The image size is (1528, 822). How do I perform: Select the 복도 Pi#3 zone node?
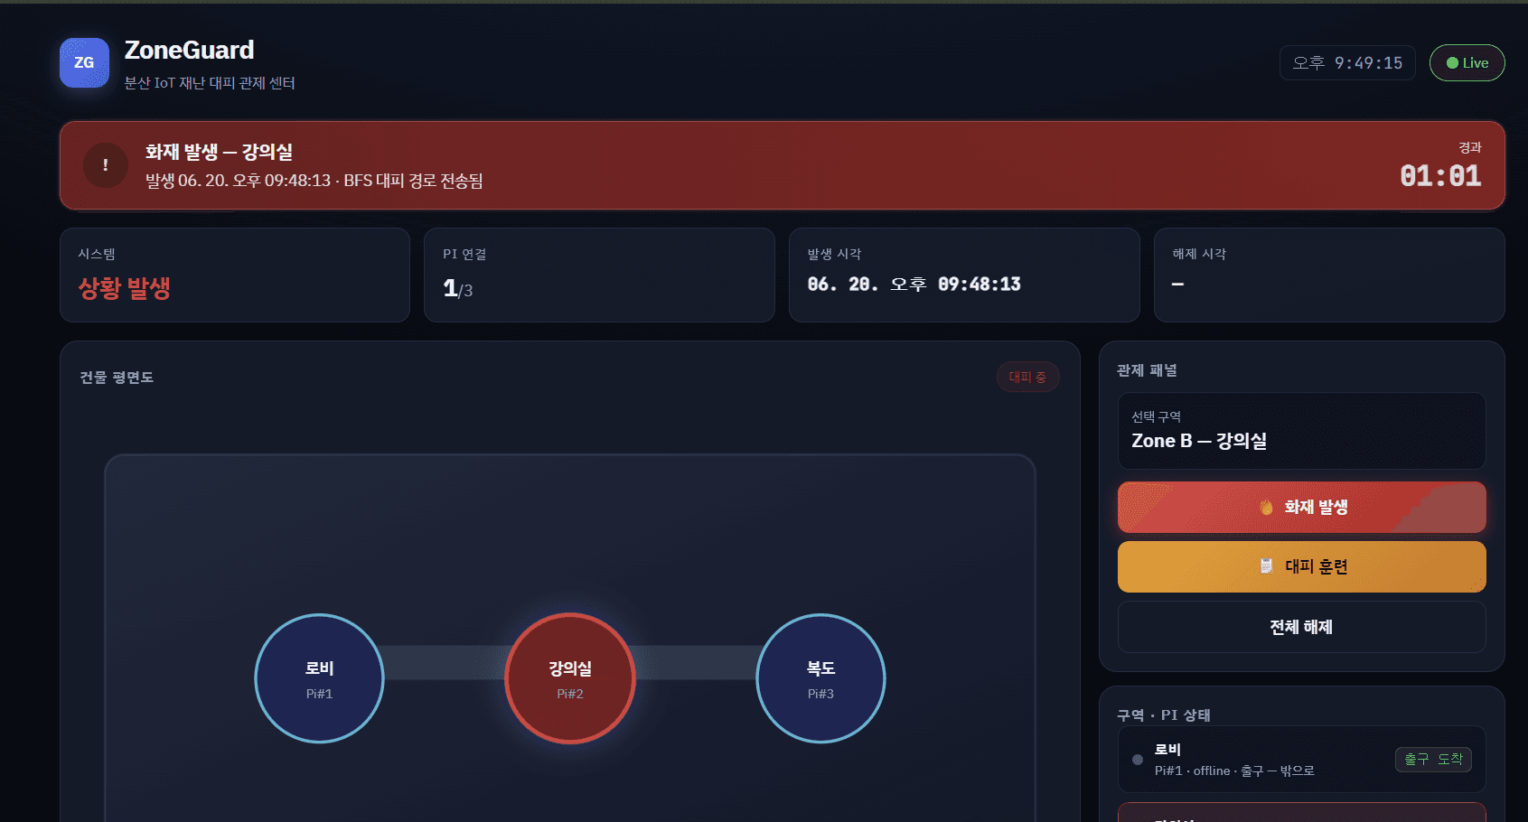click(820, 678)
